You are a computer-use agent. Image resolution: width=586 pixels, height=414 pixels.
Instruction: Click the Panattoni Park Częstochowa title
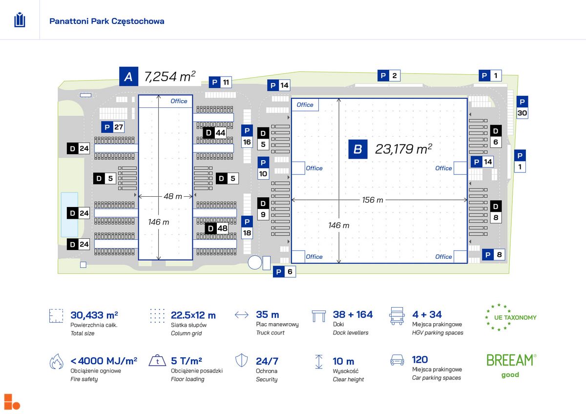pyautogui.click(x=107, y=21)
